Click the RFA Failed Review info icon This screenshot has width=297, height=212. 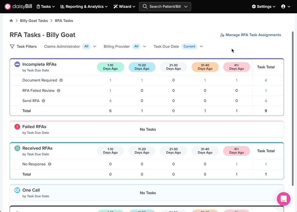59,91
